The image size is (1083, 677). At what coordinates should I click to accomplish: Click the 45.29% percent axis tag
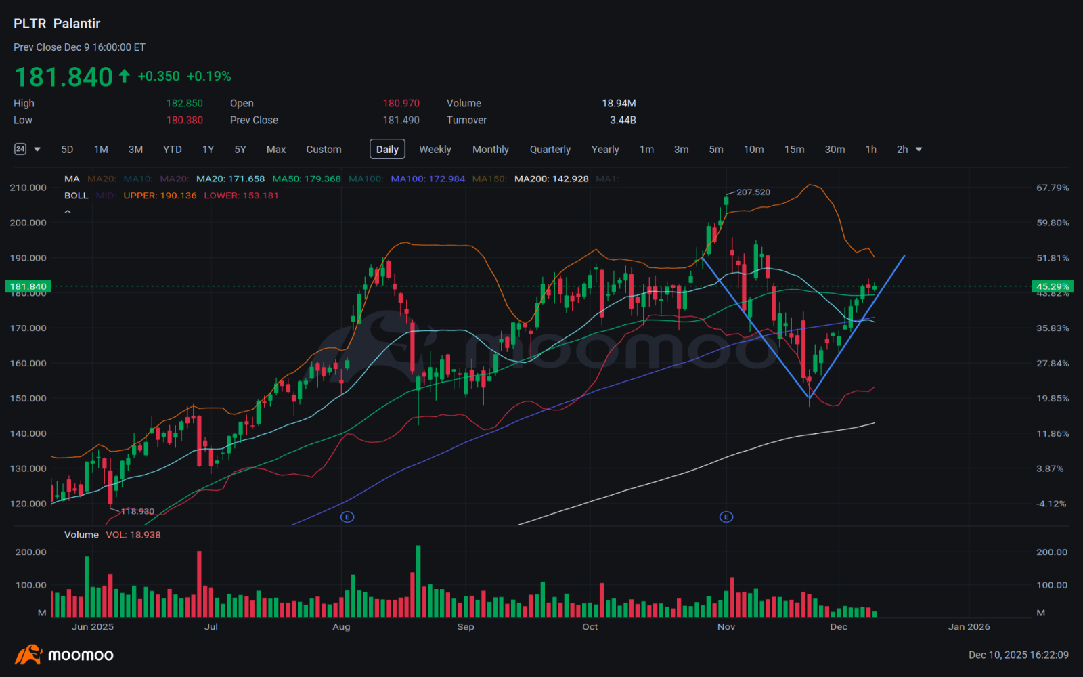1053,286
